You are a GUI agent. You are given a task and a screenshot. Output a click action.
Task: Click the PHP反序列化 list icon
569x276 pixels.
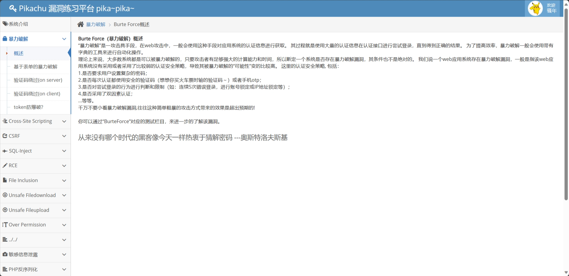point(5,269)
